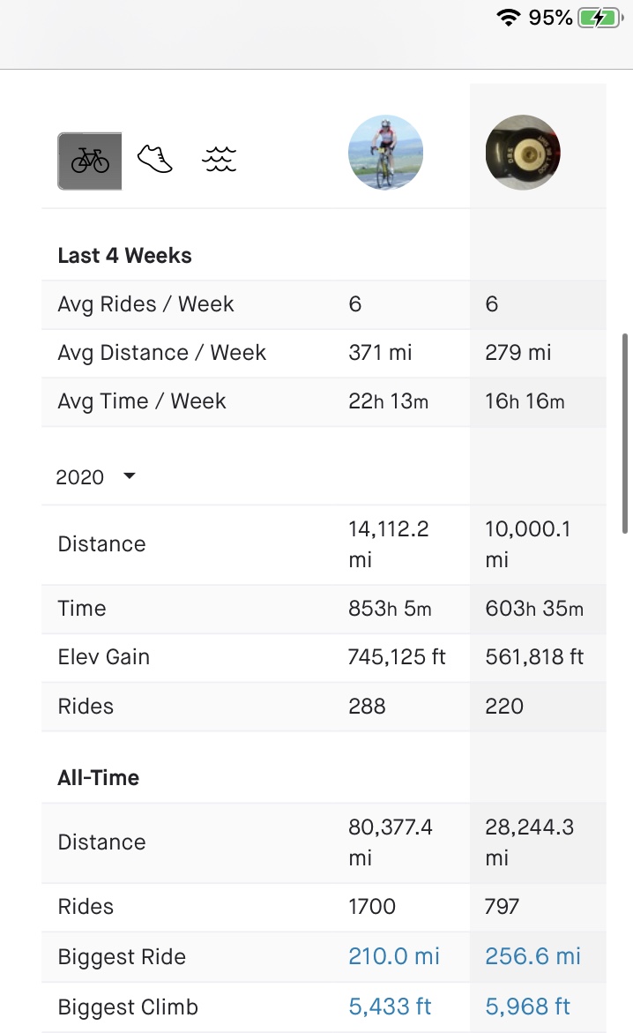Open the second athlete's profile avatar
This screenshot has height=1033, width=633.
coord(523,153)
